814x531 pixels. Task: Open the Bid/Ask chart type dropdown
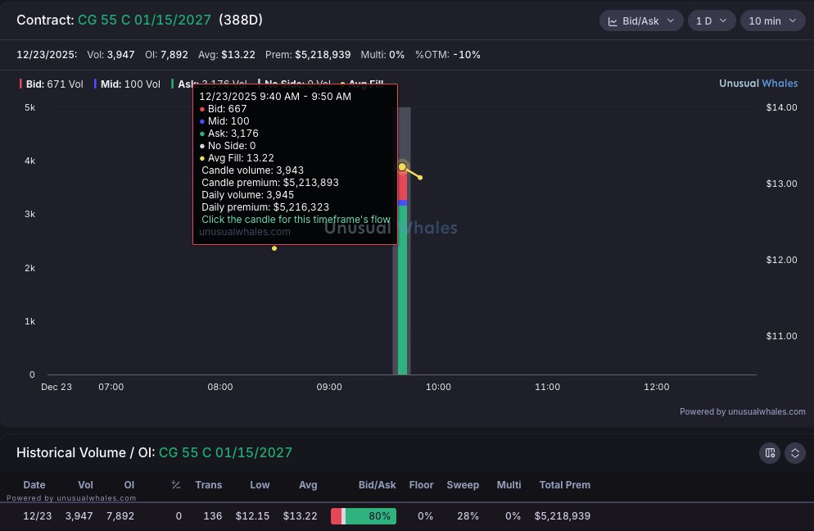tap(641, 20)
